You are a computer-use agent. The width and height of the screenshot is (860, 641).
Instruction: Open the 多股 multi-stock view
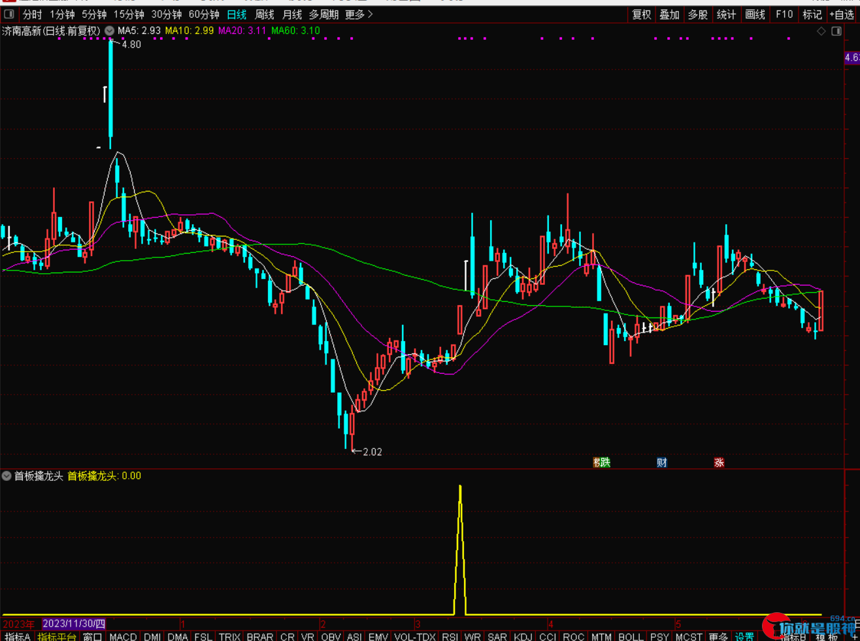tap(698, 14)
